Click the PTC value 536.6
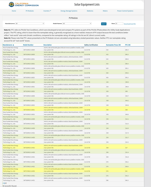This screenshot has height=187, width=151. (x=127, y=167)
